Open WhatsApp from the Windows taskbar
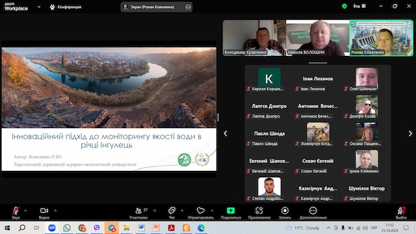416x234 pixels. click(x=67, y=228)
